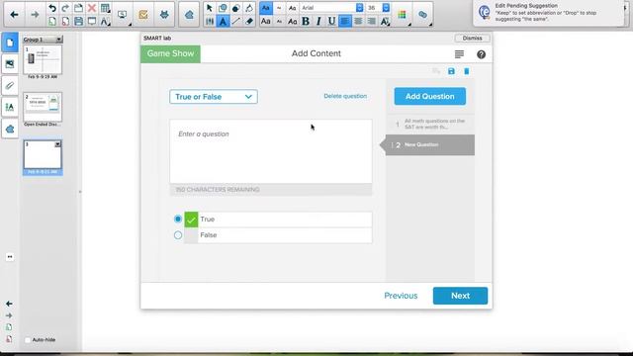Image resolution: width=633 pixels, height=356 pixels.
Task: Click the Delete question link
Action: pos(345,96)
